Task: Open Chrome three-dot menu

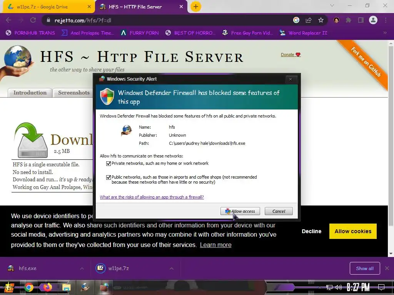Action: (386, 20)
